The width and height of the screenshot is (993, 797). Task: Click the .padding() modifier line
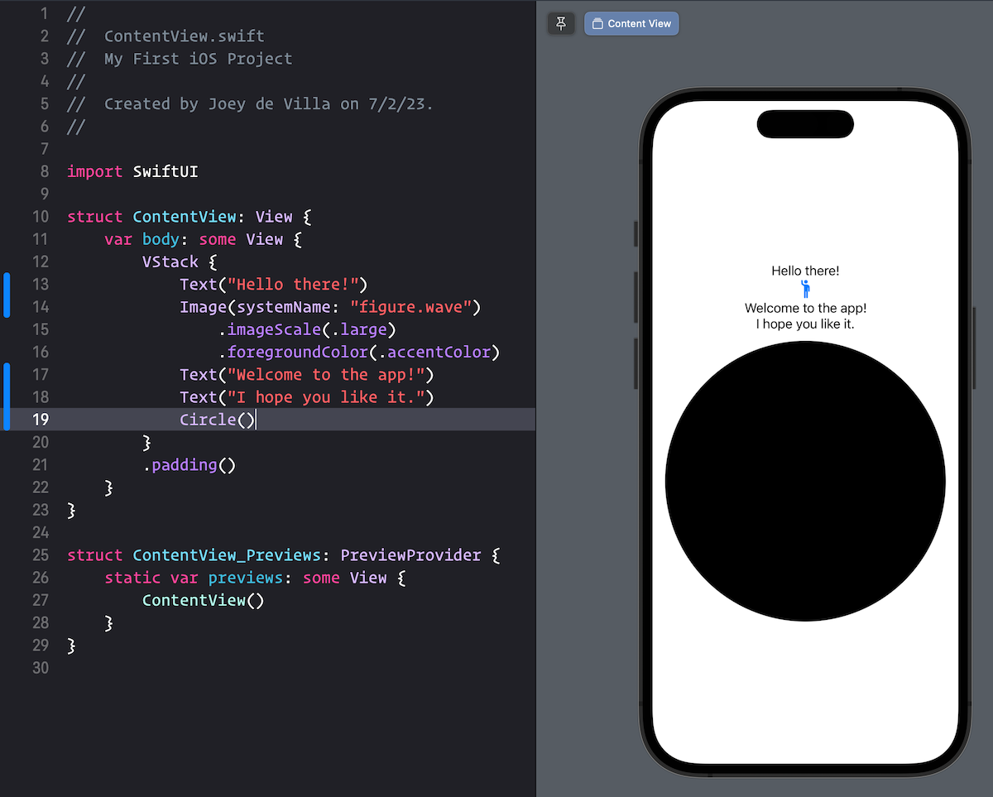pos(189,464)
